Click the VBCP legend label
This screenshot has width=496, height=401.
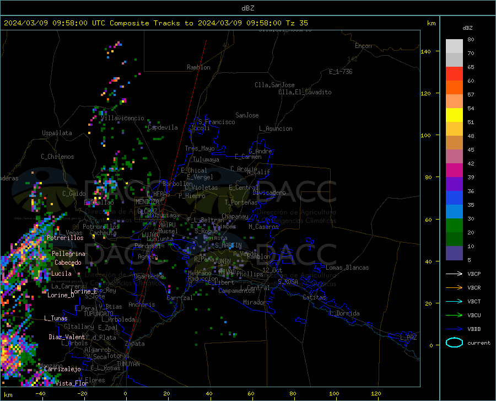(x=474, y=274)
